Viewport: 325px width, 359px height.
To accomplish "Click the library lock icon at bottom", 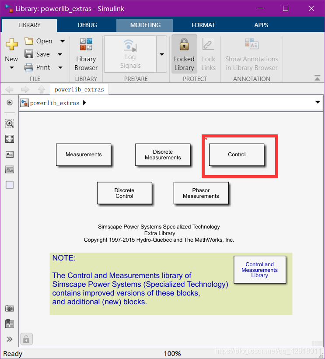I will (27, 339).
